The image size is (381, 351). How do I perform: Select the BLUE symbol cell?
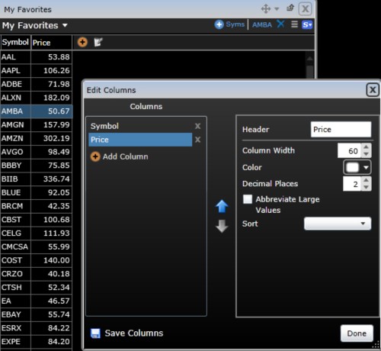[x=15, y=192]
